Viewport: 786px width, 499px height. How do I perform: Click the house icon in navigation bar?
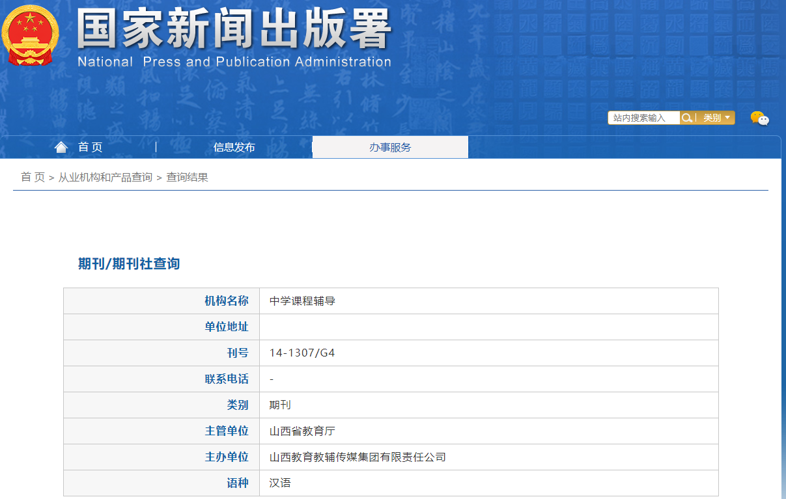tap(61, 147)
